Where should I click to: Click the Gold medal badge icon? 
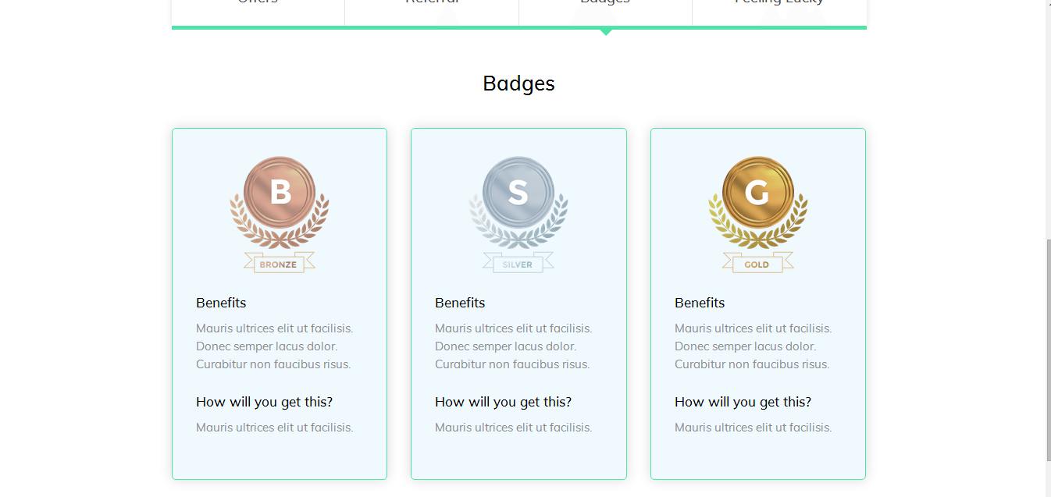pyautogui.click(x=757, y=215)
